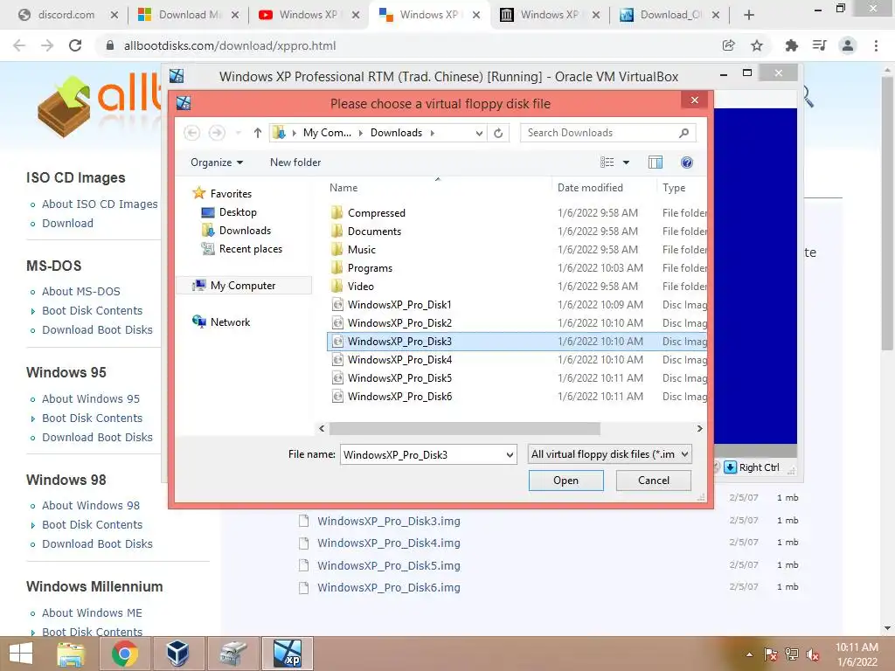Expand recent locations dropdown arrow
The width and height of the screenshot is (895, 671).
tap(238, 133)
